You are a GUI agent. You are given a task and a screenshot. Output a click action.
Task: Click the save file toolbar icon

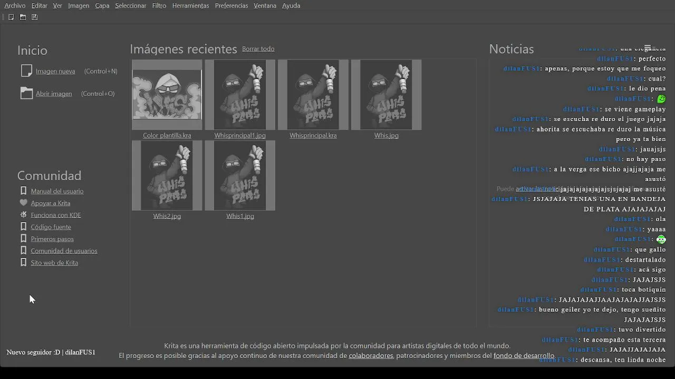point(34,17)
